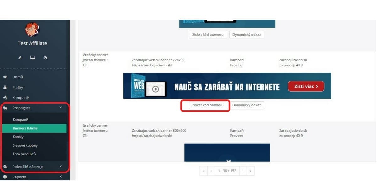Log out using the power icon
377x192 pixels.
click(45, 58)
